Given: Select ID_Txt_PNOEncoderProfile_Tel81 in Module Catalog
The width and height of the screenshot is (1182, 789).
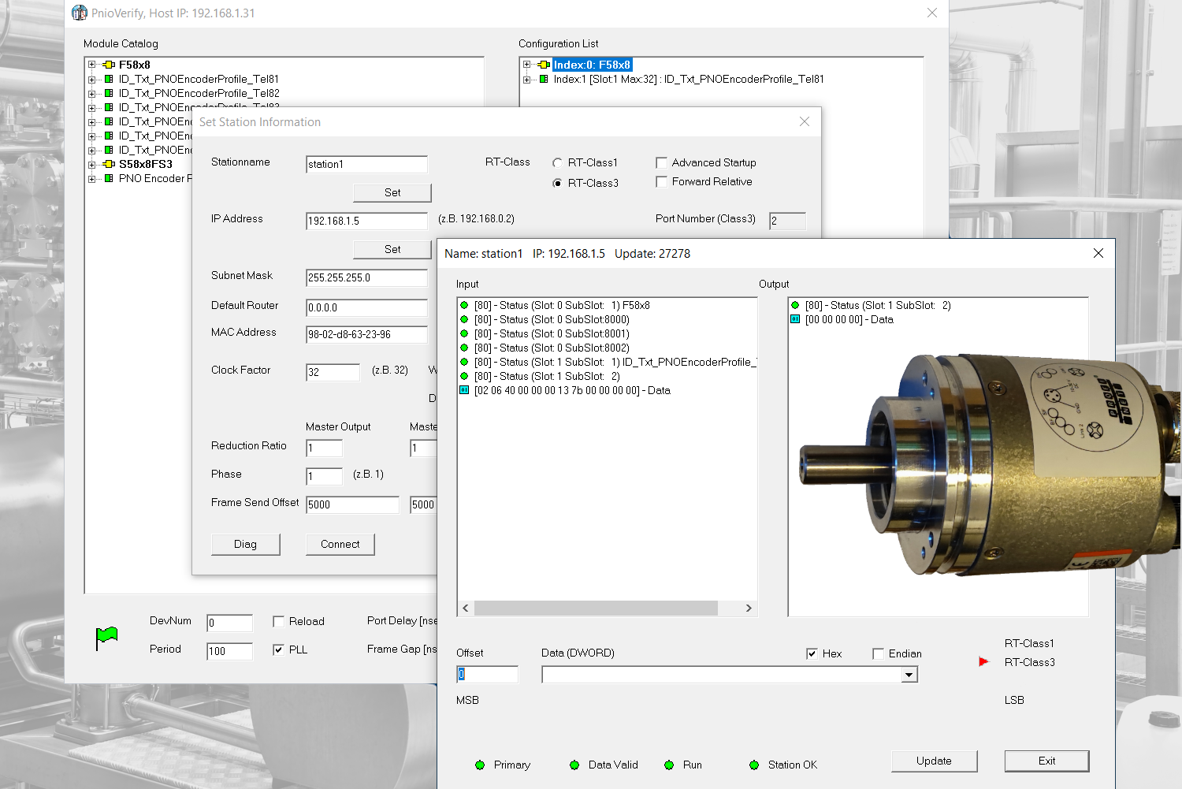Looking at the screenshot, I should [199, 80].
